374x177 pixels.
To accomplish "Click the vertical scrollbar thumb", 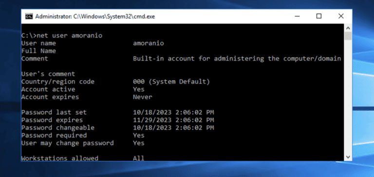I will point(348,36).
